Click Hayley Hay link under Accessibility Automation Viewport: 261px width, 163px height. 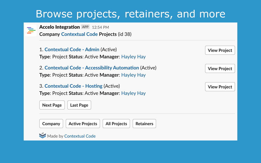tap(133, 75)
